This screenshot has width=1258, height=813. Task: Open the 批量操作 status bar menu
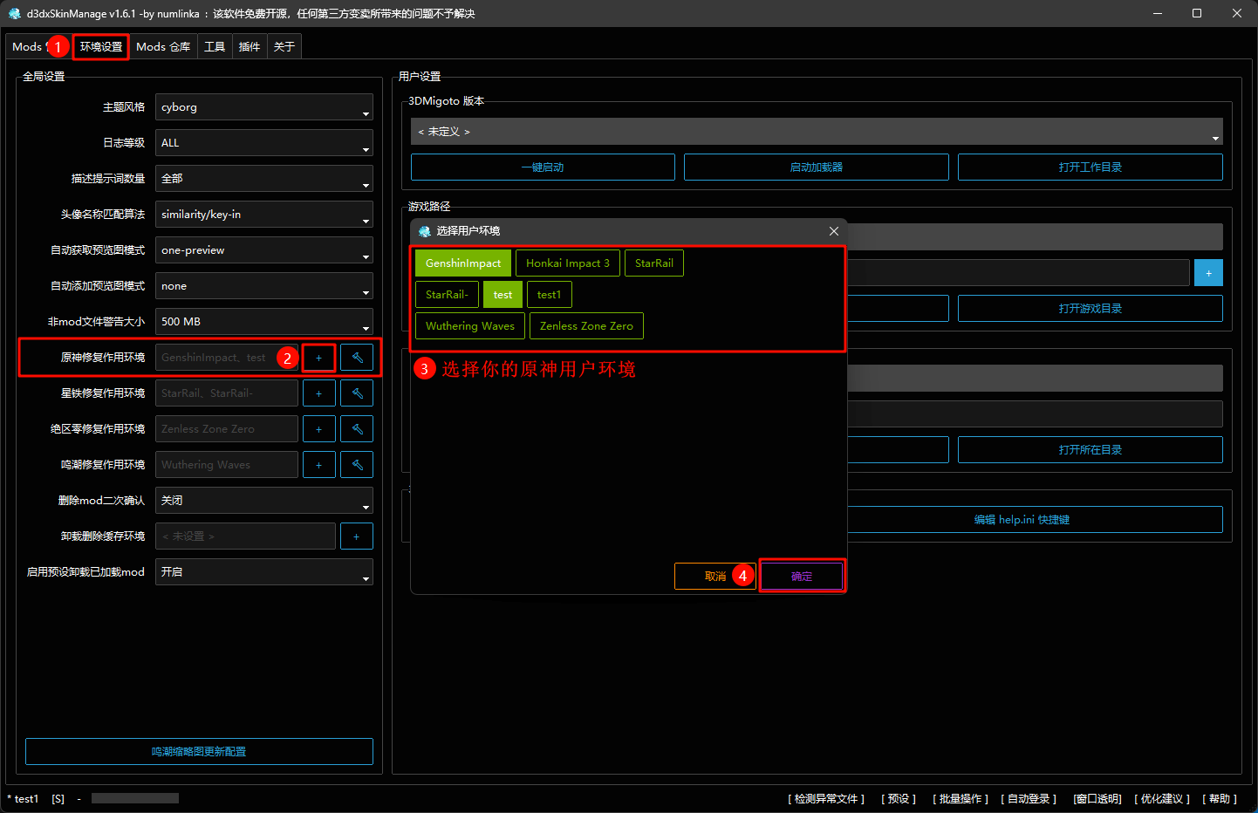[x=961, y=798]
